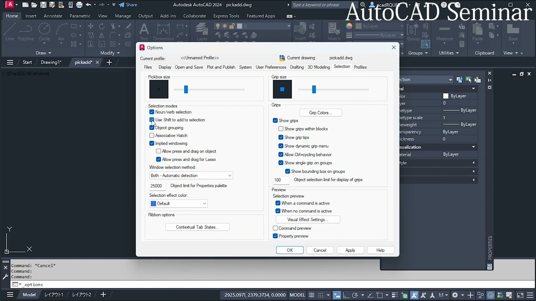
Task: Enable Show grips within blocks checkbox
Action: (x=281, y=129)
